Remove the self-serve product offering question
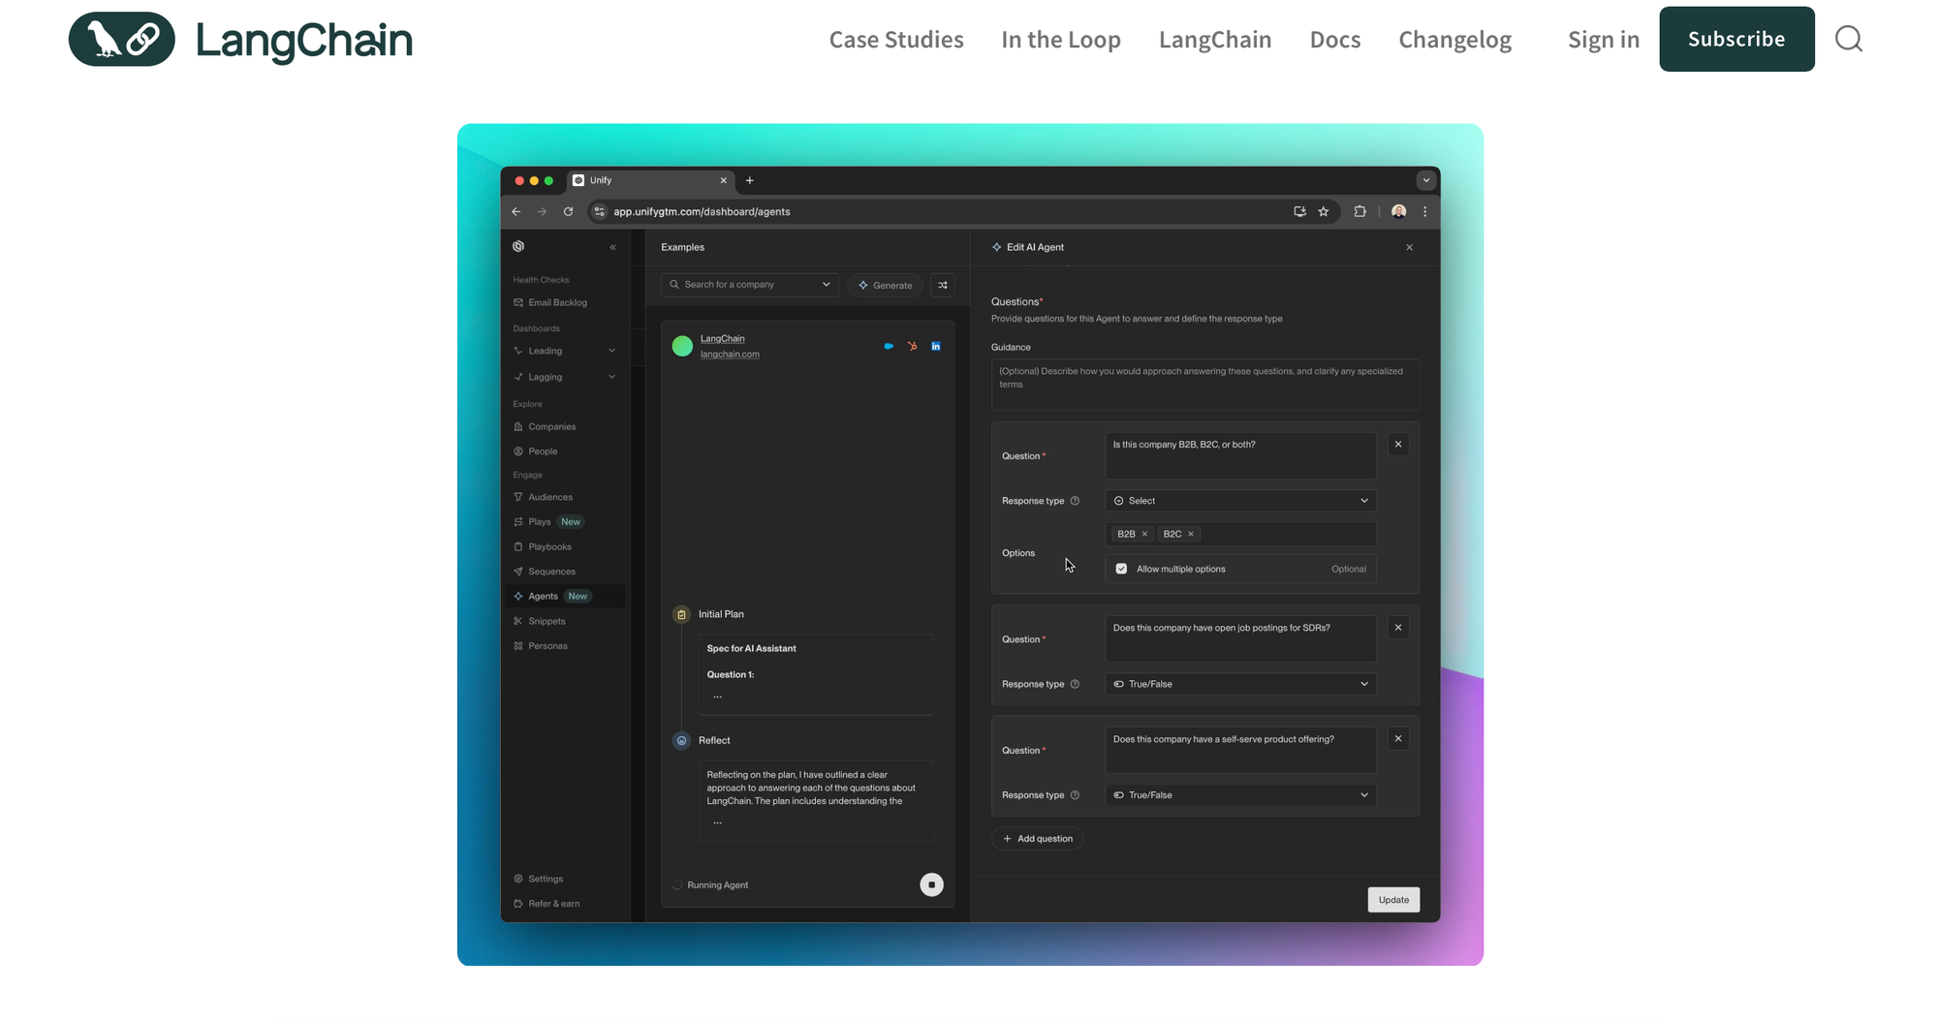The height and width of the screenshot is (1022, 1938). point(1398,738)
